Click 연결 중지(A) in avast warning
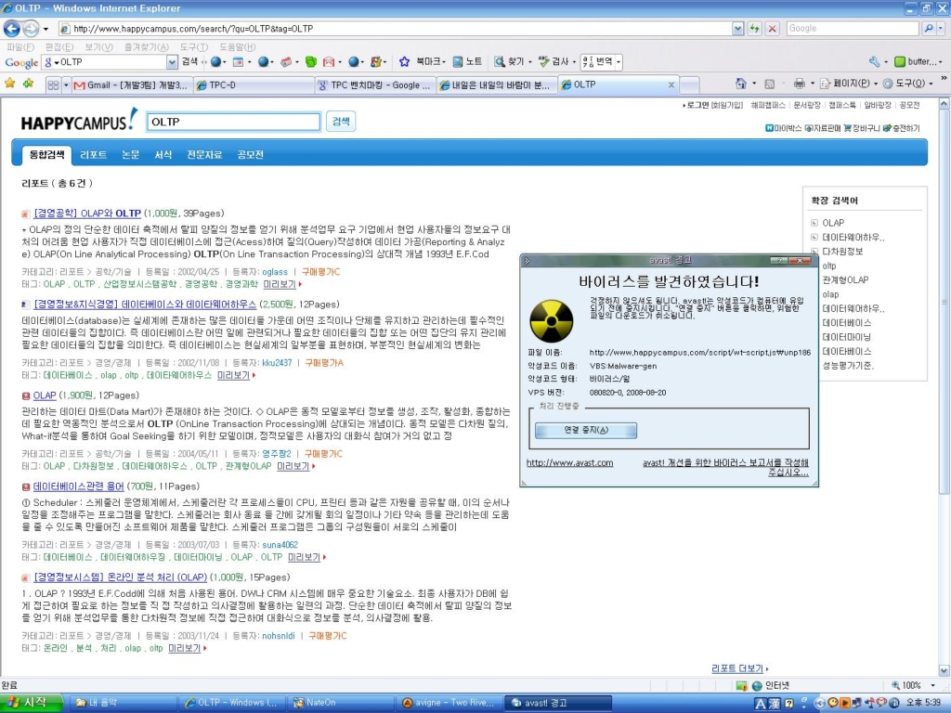The width and height of the screenshot is (951, 713). (x=586, y=430)
